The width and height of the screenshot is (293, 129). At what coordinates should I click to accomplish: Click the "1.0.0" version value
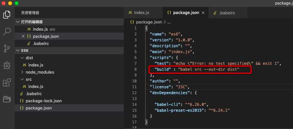point(184,40)
